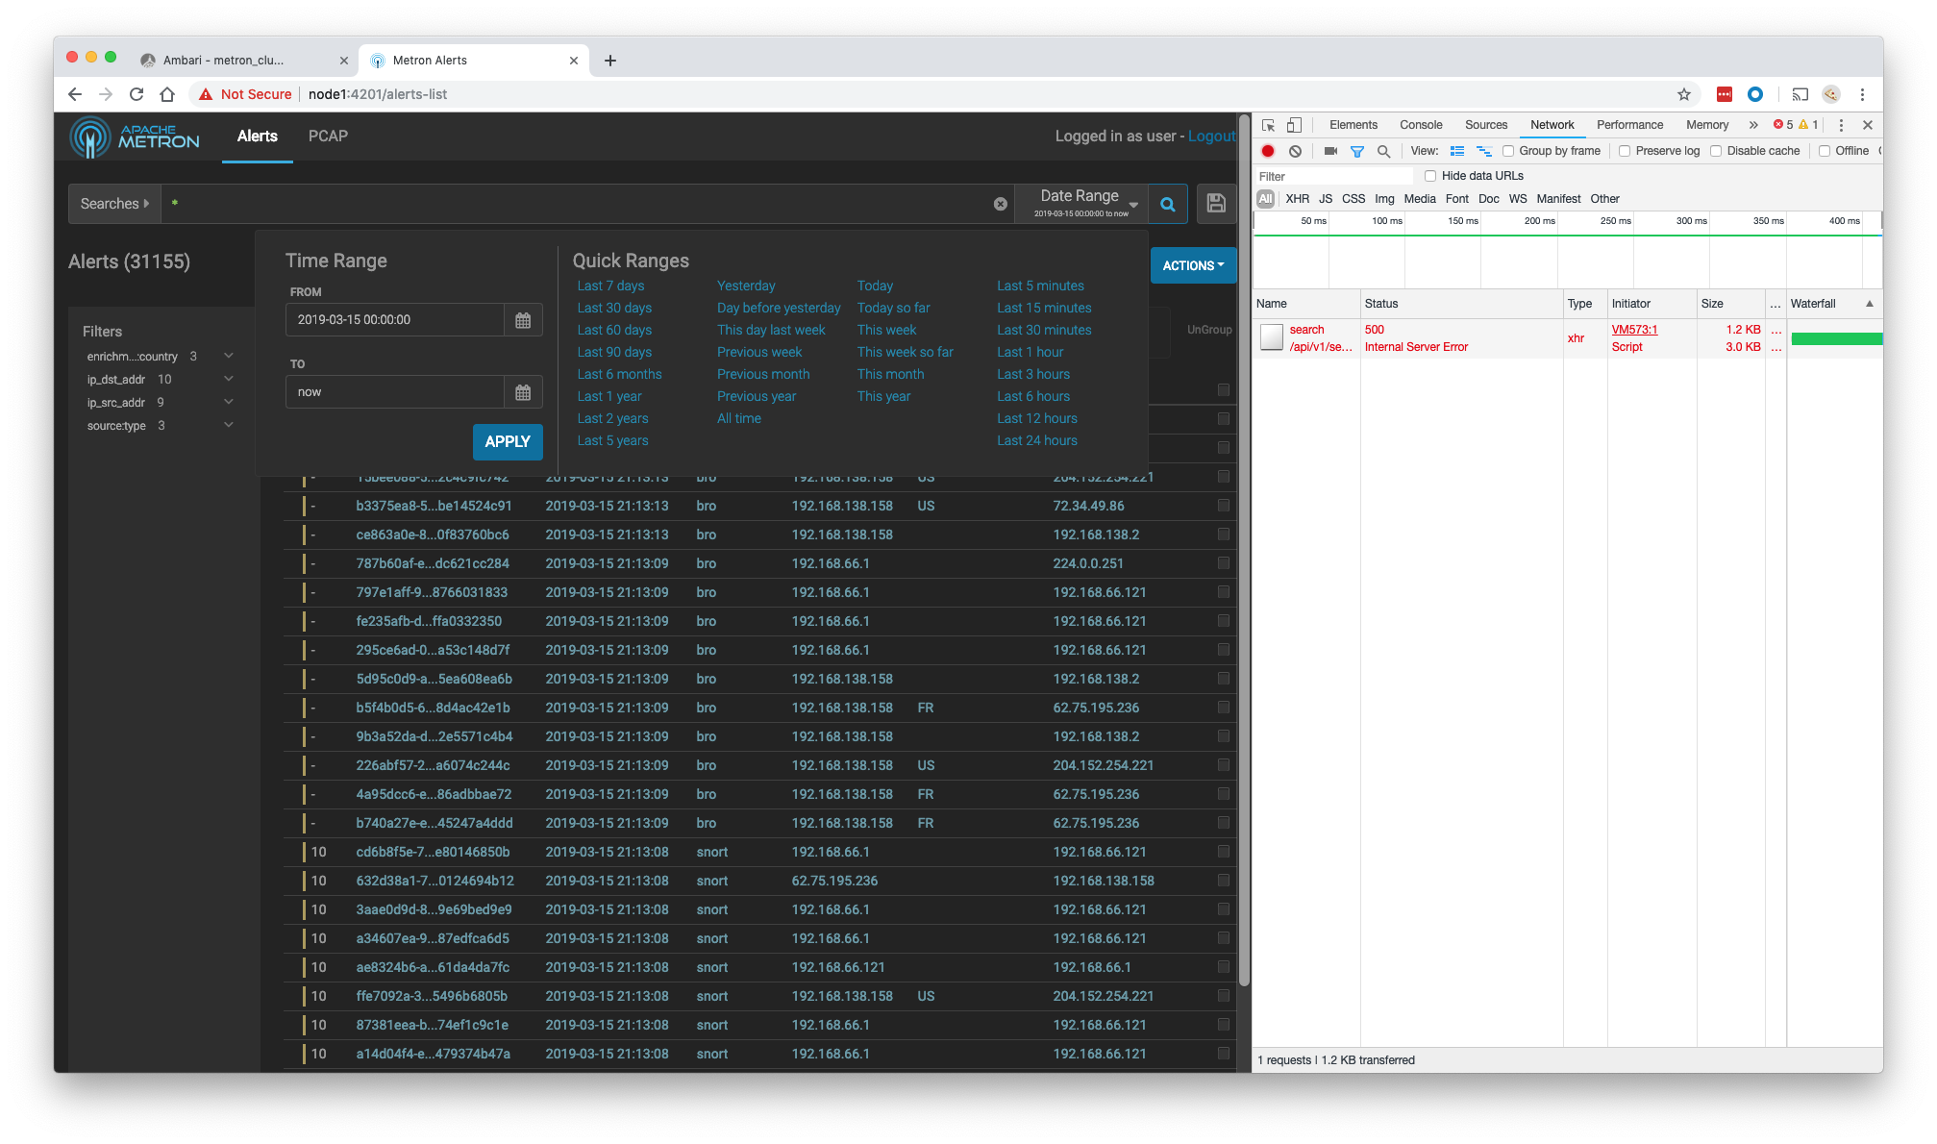Expand the ip_dst_addr filter
The width and height of the screenshot is (1937, 1144).
tap(228, 380)
